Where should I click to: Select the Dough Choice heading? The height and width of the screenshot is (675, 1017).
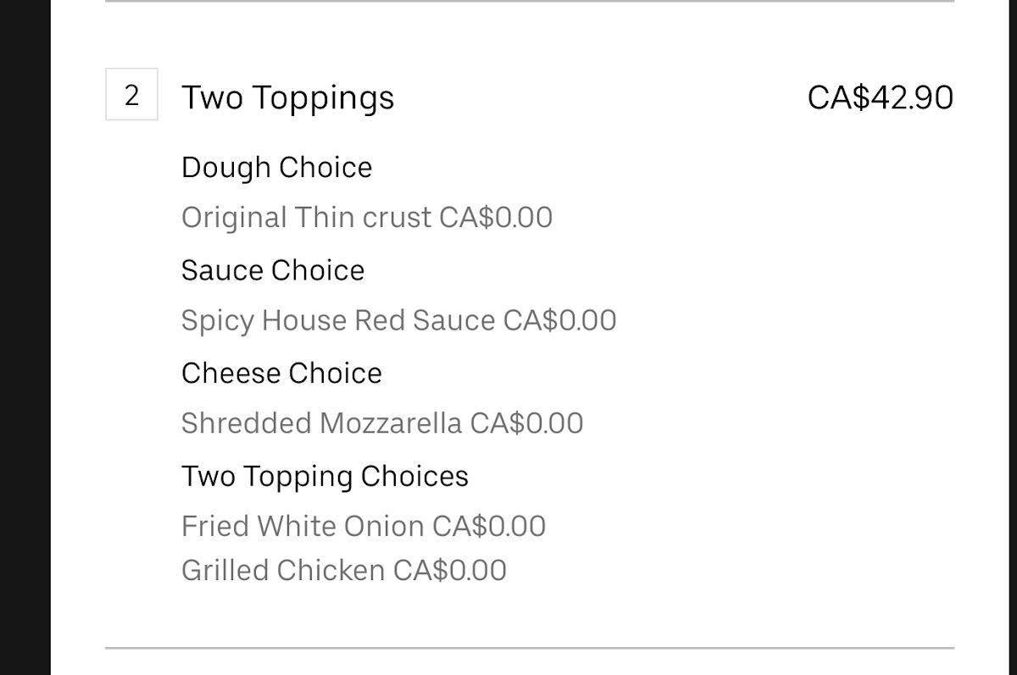pyautogui.click(x=276, y=167)
